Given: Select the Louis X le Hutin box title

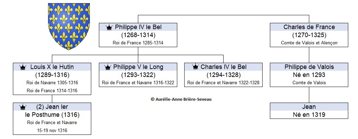Looking at the screenshot, I should (52, 67).
